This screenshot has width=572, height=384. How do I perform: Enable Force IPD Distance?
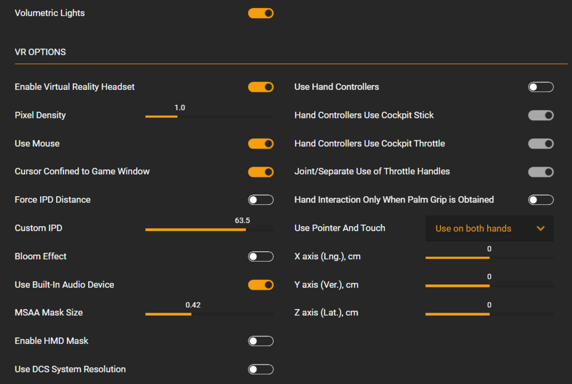coord(261,200)
